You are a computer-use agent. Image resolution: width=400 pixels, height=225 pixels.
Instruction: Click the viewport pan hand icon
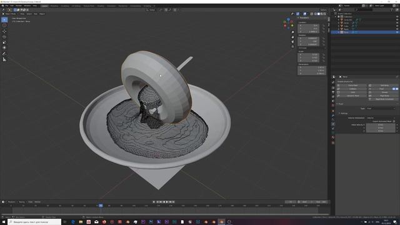(x=292, y=37)
